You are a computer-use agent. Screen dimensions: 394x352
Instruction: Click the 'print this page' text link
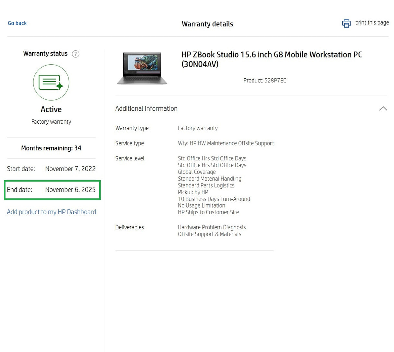372,23
